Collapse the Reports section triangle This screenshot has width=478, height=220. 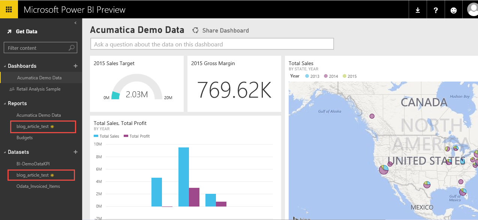5,104
